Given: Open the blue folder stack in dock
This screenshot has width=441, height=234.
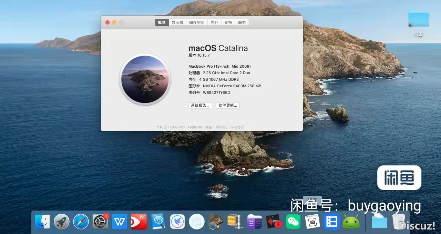Looking at the screenshot, I should [x=379, y=222].
